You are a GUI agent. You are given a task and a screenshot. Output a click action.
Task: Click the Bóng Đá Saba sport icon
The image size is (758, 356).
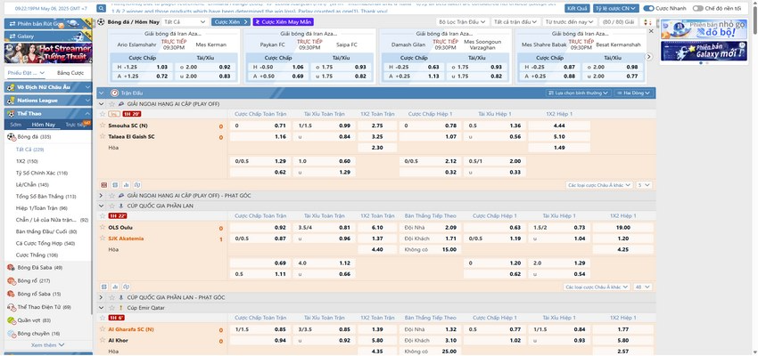click(11, 268)
